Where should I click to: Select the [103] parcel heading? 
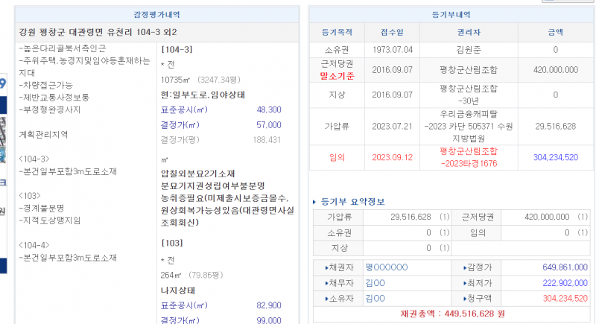pos(172,243)
